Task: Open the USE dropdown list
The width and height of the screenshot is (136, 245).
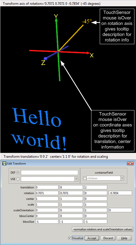Action: coord(76,179)
